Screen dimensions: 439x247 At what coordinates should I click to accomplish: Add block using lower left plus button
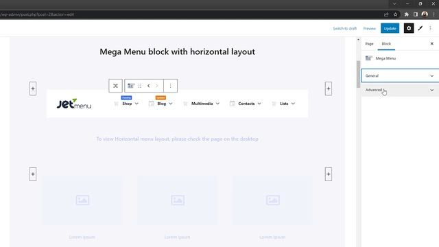(33, 174)
